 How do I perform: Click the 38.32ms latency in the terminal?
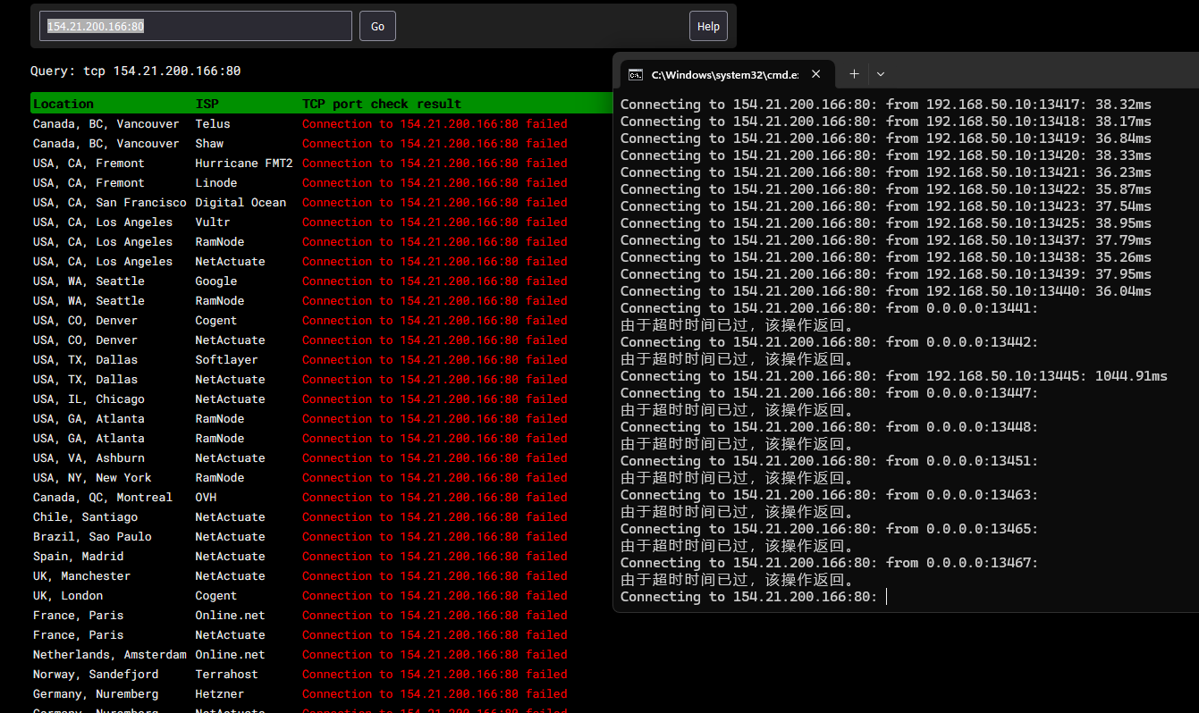pos(1123,105)
